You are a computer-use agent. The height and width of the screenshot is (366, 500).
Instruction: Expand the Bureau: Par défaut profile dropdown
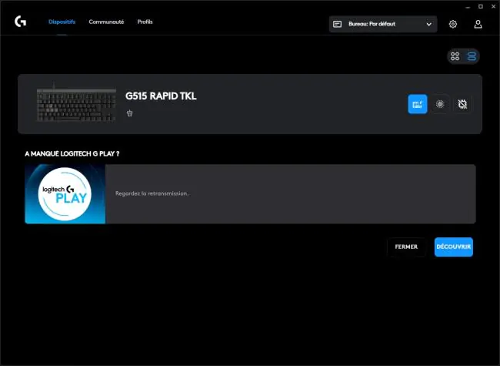click(383, 24)
